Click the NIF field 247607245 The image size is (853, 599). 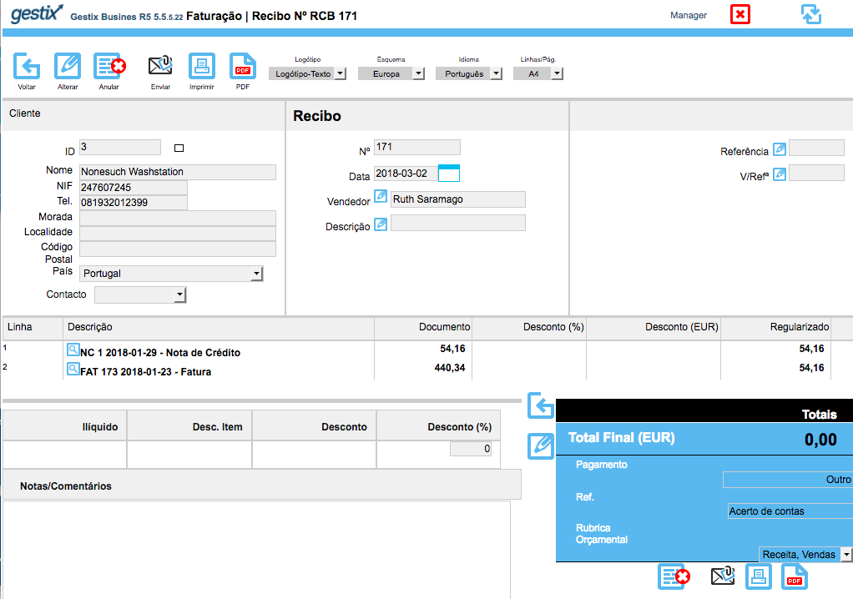point(134,188)
